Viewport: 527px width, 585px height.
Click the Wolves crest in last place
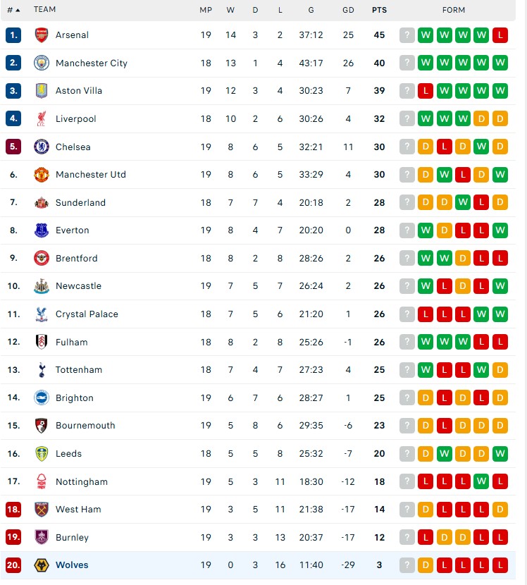coord(42,565)
